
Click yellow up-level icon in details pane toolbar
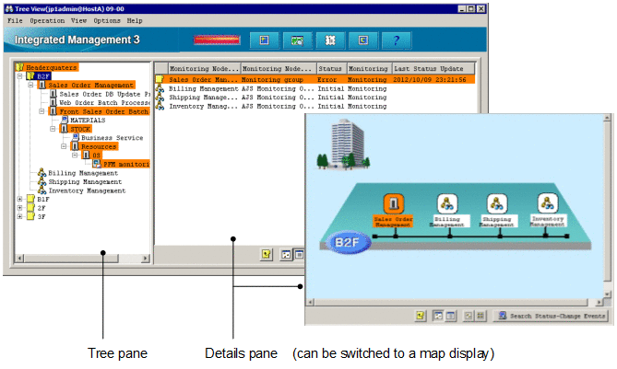(267, 254)
